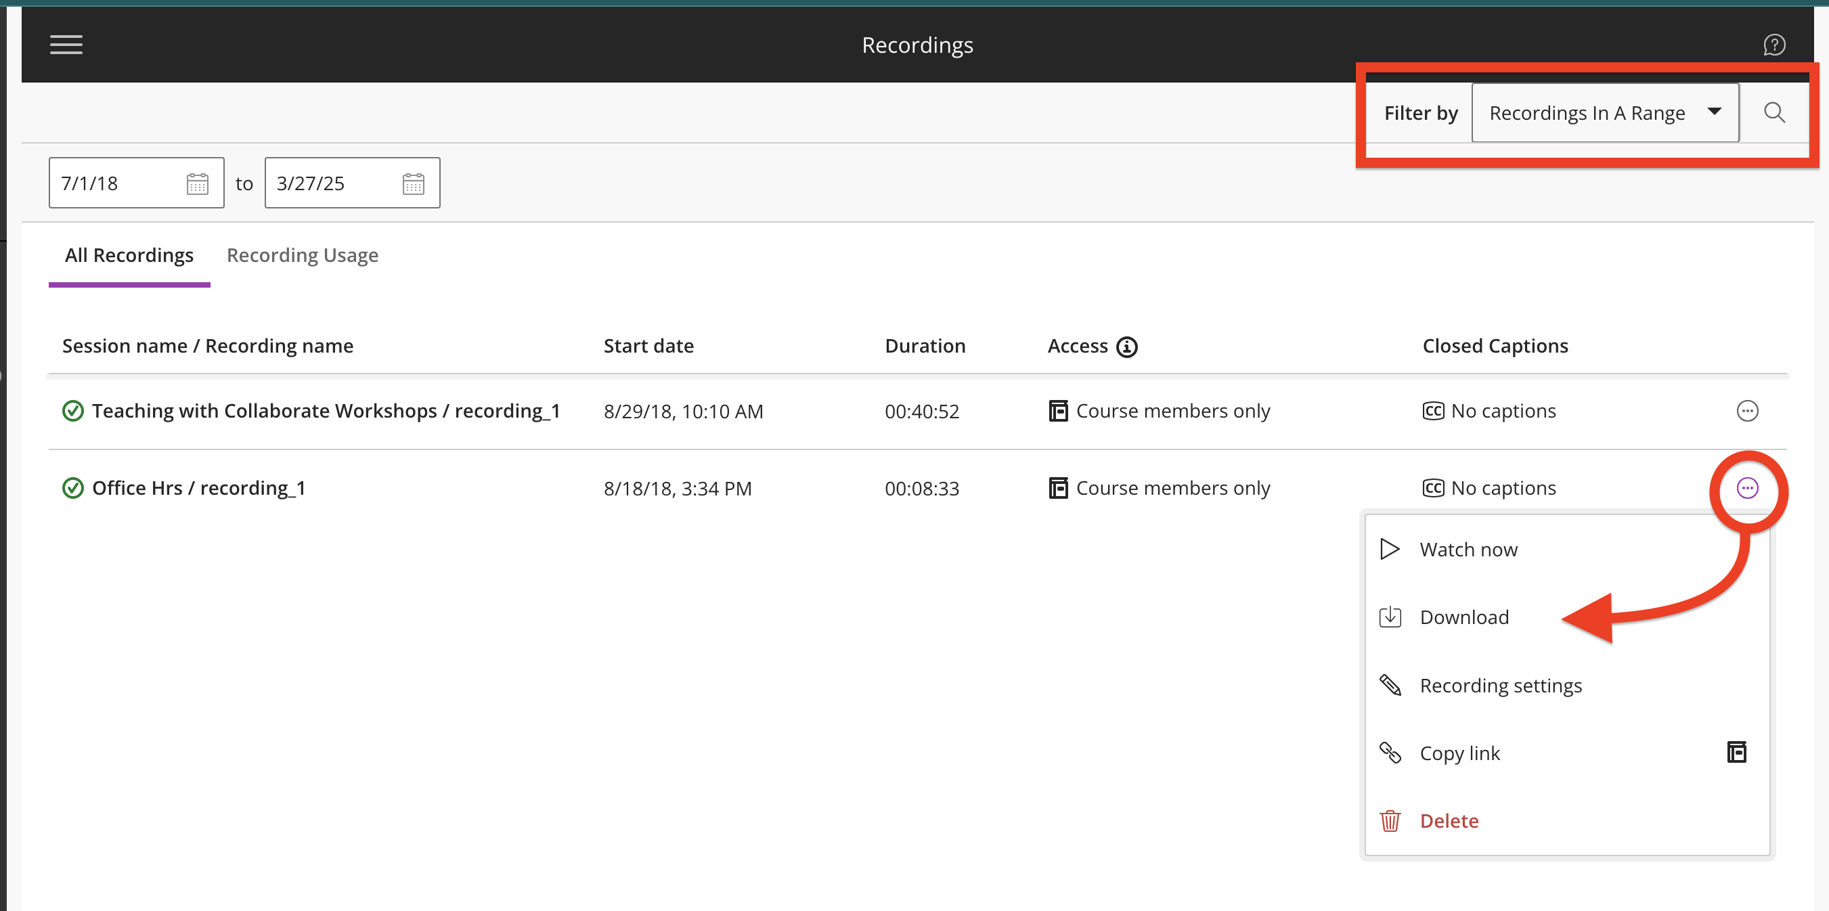Screen dimensions: 1829x911
Task: Click the 00:40:52 duration value
Action: coord(921,411)
